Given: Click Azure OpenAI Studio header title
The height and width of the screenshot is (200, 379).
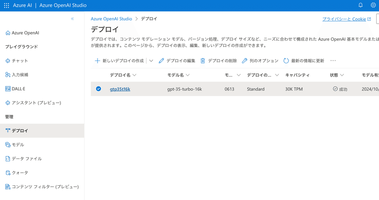Looking at the screenshot, I should (63, 5).
